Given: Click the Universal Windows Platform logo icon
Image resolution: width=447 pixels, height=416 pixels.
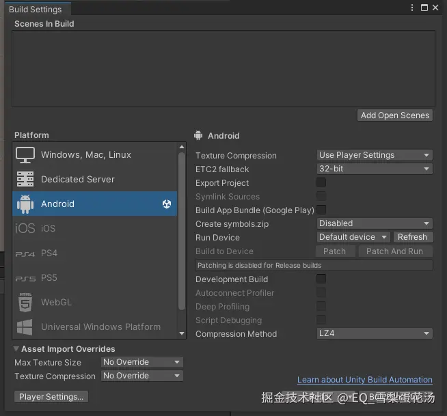Looking at the screenshot, I should (x=25, y=327).
